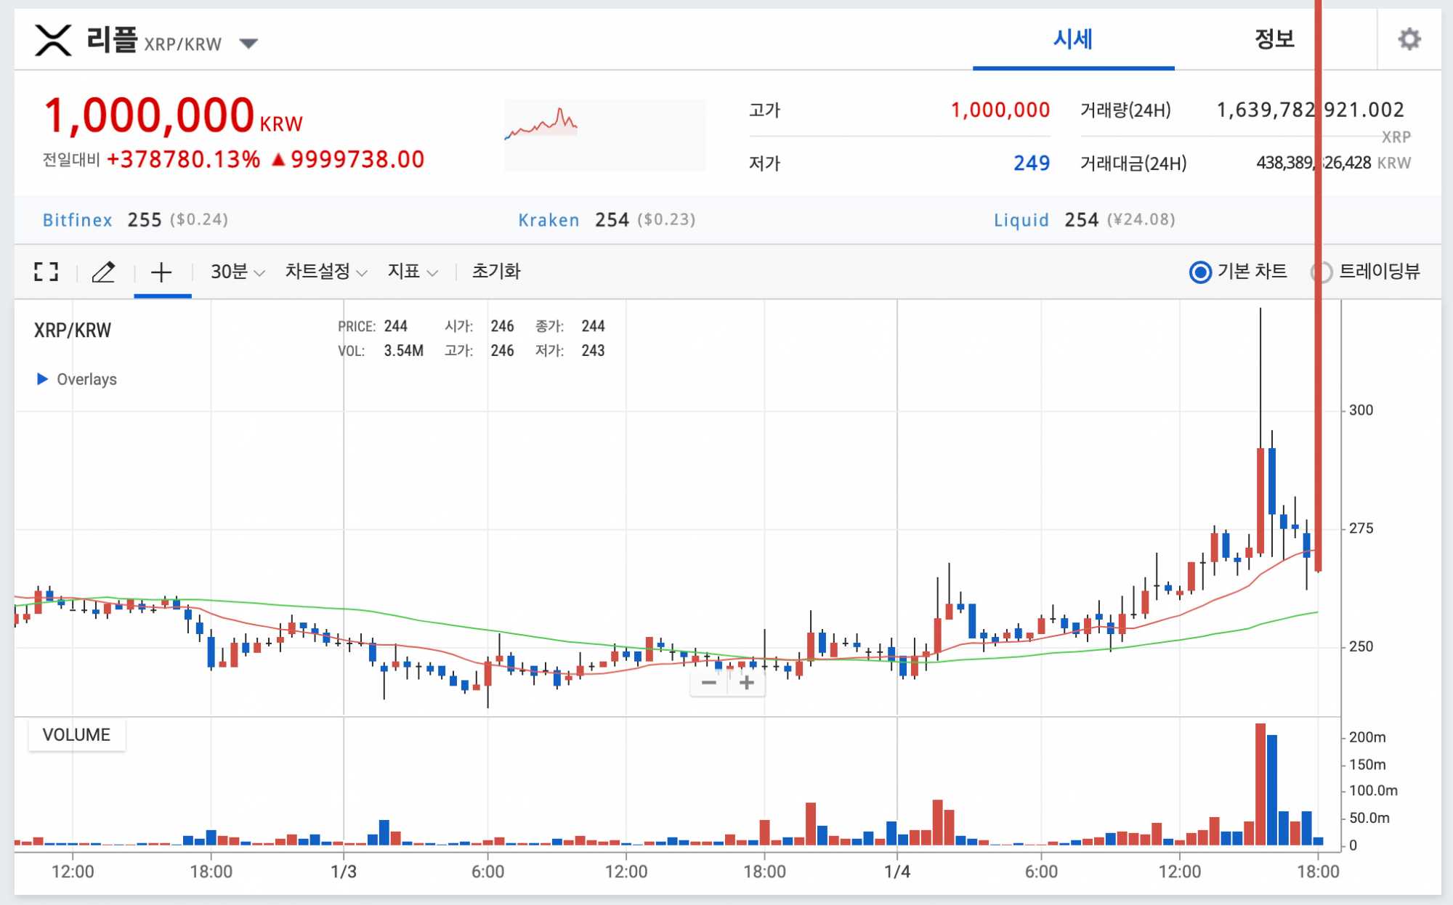Image resolution: width=1453 pixels, height=905 pixels.
Task: Click the chart zoom-out minus button
Action: click(709, 683)
